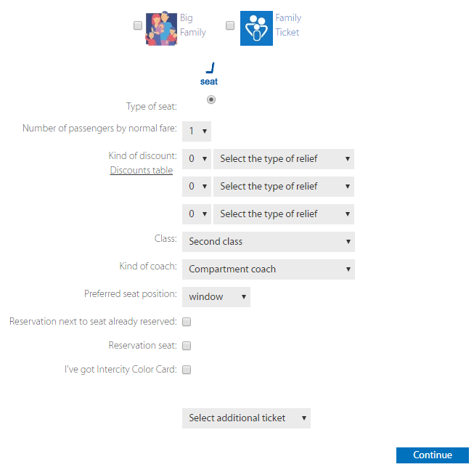Select the seat radio button
Image resolution: width=474 pixels, height=467 pixels.
click(211, 100)
